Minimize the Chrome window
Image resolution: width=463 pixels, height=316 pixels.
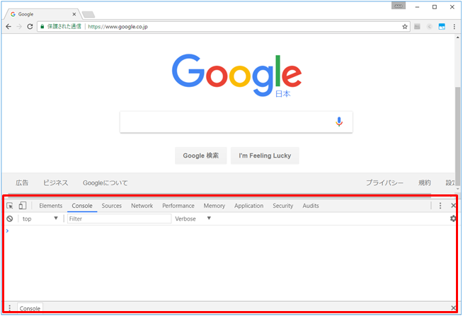point(417,7)
